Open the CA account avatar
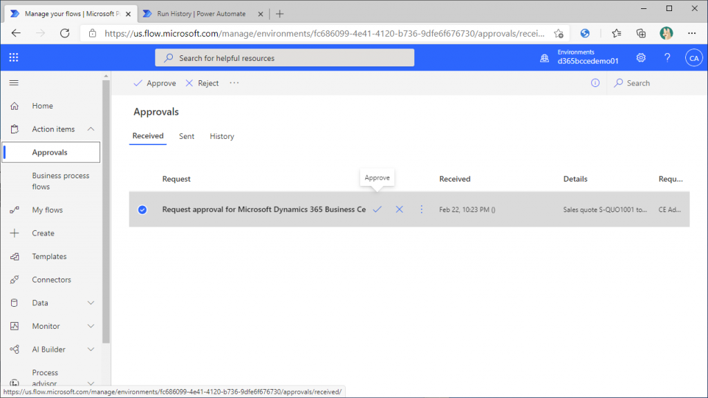The height and width of the screenshot is (398, 708). (693, 58)
